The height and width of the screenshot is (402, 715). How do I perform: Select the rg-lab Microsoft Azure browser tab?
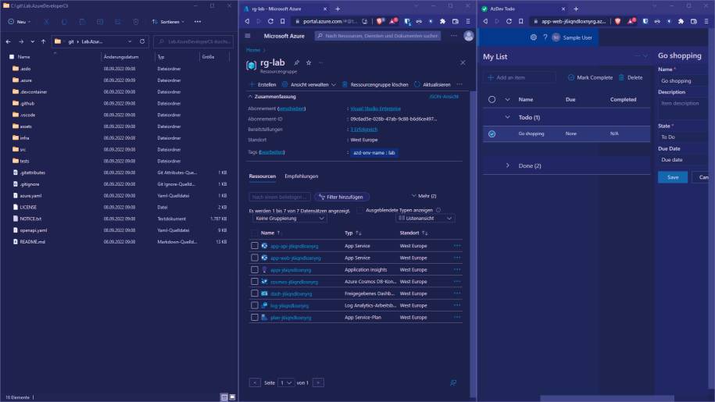coord(285,9)
